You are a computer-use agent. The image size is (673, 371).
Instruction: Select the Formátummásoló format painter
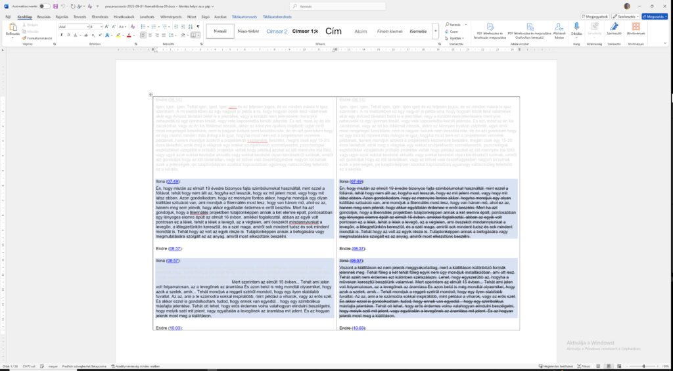pyautogui.click(x=37, y=38)
